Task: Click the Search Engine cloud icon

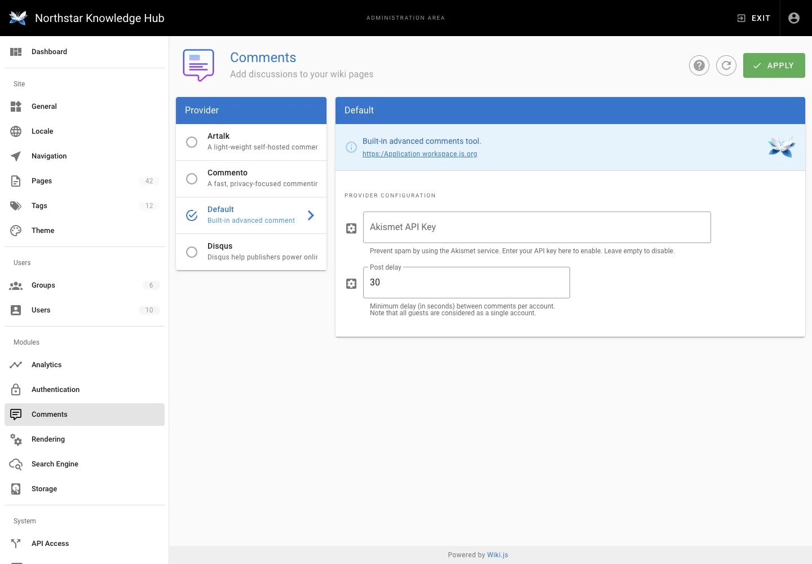Action: tap(16, 464)
